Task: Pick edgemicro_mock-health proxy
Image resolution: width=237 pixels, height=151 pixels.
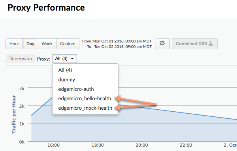Action: tap(85, 108)
